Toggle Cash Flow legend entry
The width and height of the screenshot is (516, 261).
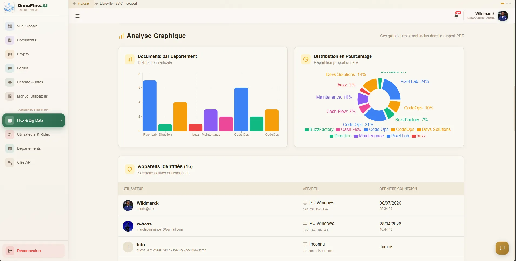click(x=349, y=130)
